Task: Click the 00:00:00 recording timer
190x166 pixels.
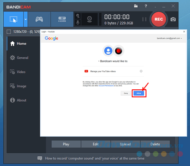Action: point(117,17)
